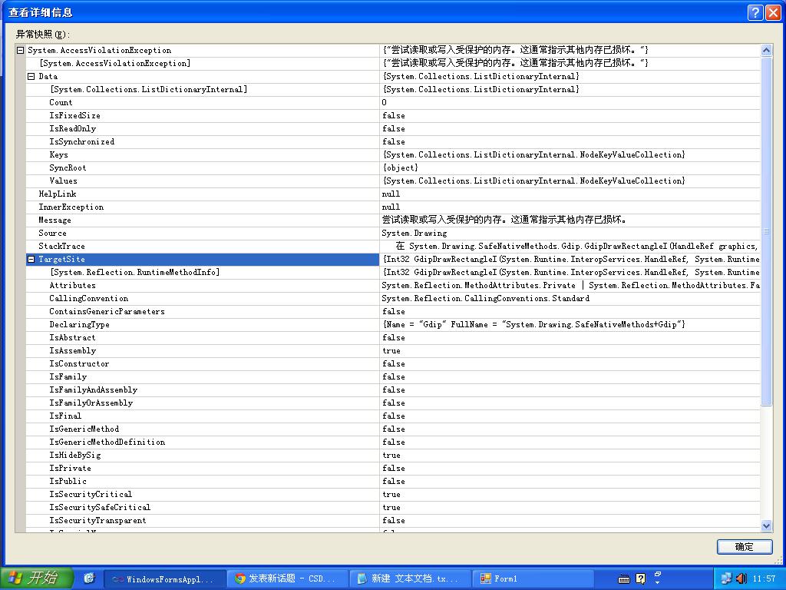The width and height of the screenshot is (786, 590).
Task: Select the [System.Reflection.RuntimeMethodInfo] row
Action: click(x=393, y=273)
